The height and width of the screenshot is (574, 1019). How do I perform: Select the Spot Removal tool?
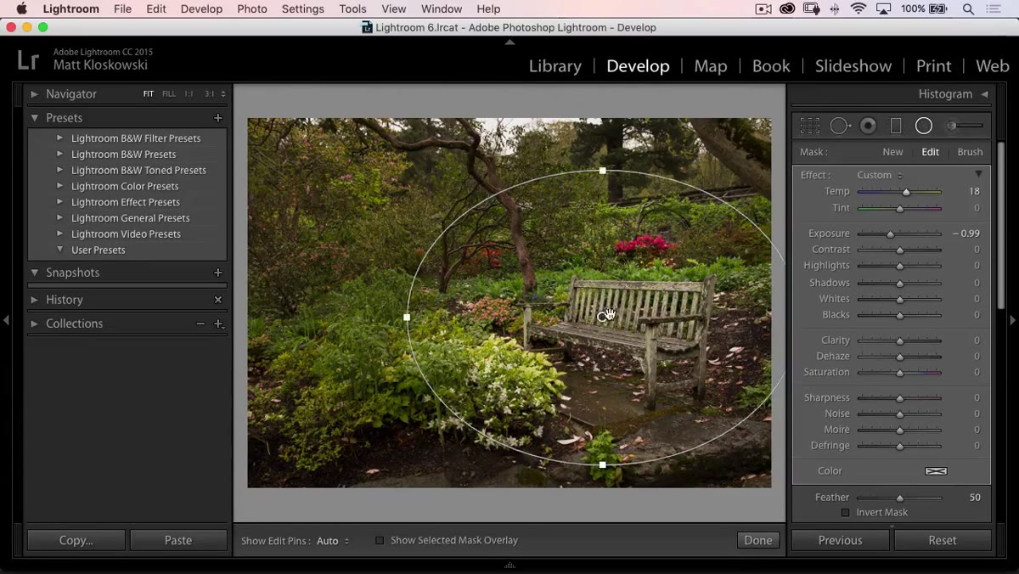click(x=840, y=126)
